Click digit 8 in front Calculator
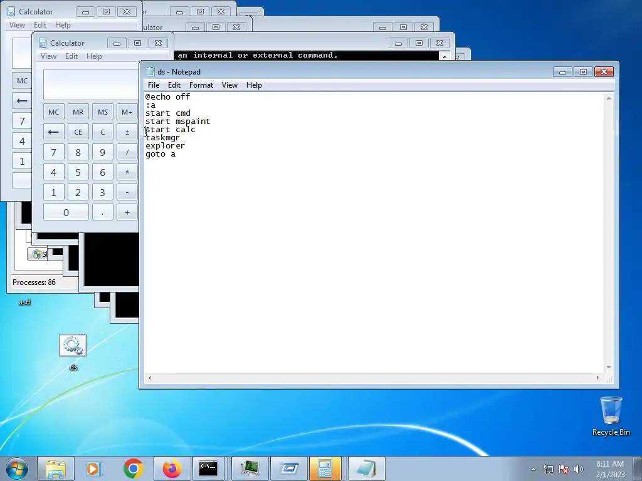 pyautogui.click(x=78, y=153)
